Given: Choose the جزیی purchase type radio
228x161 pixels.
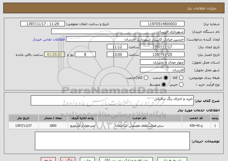Looking at the screenshot, I should [x=181, y=84].
